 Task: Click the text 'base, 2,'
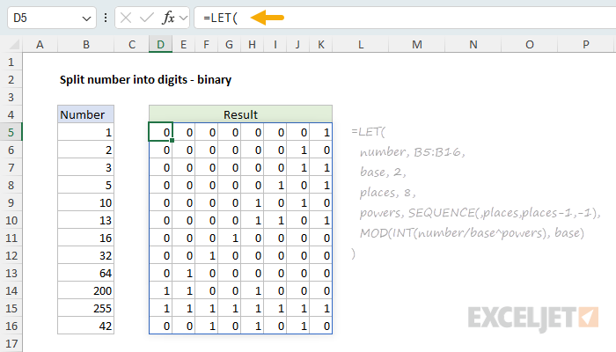(383, 172)
